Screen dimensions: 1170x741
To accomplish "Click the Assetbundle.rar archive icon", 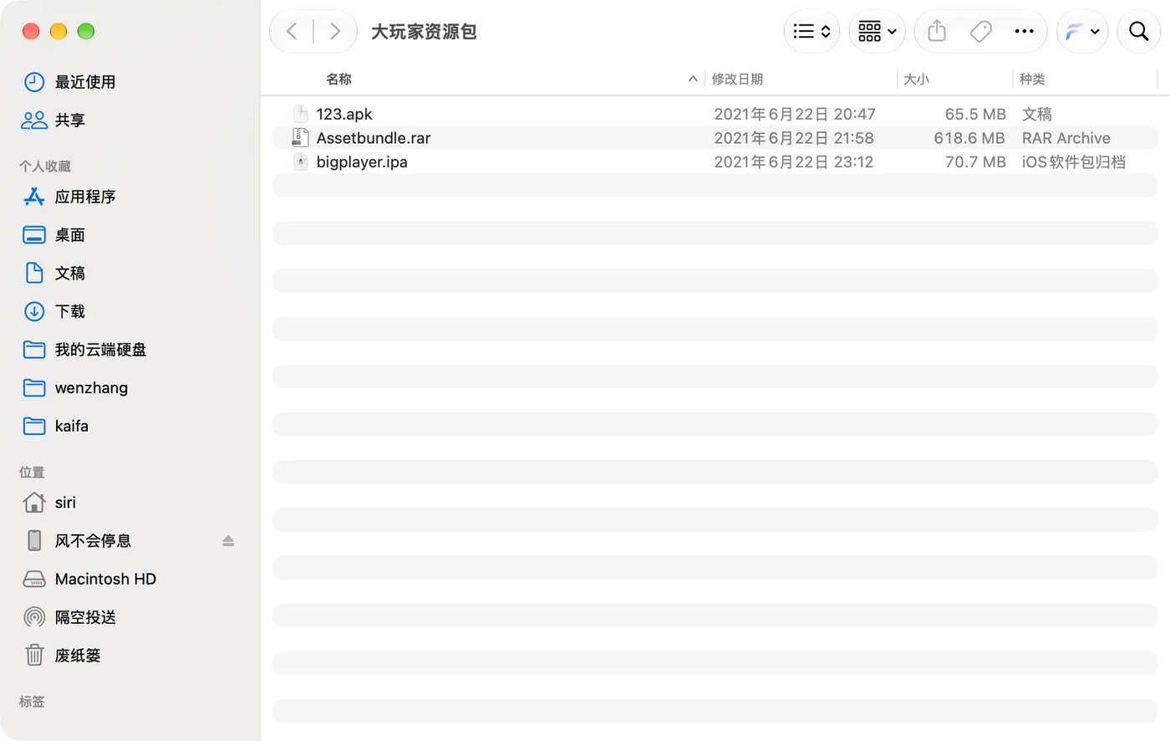I will (301, 138).
